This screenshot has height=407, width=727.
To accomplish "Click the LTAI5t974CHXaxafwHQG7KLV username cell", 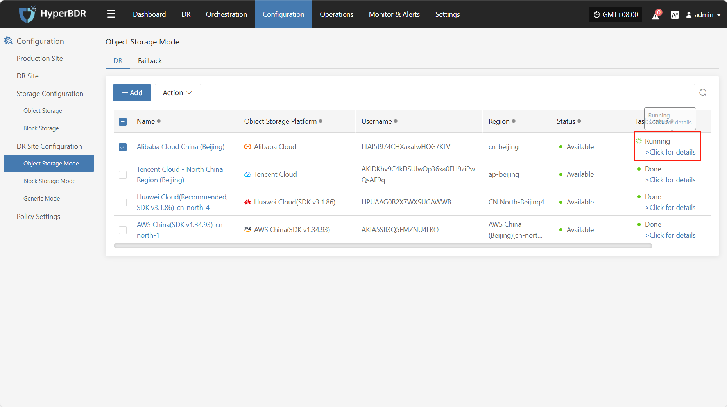I will point(406,147).
